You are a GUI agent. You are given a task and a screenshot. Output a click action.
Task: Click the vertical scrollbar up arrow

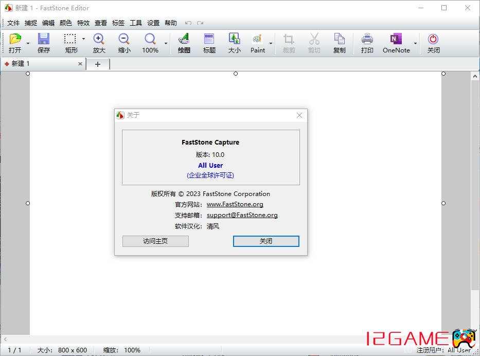[x=475, y=76]
